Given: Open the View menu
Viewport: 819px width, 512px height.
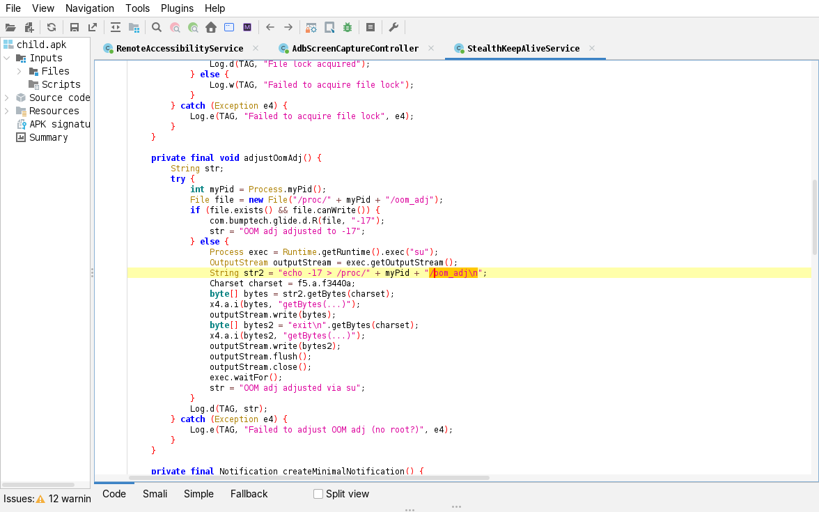Looking at the screenshot, I should (x=43, y=8).
